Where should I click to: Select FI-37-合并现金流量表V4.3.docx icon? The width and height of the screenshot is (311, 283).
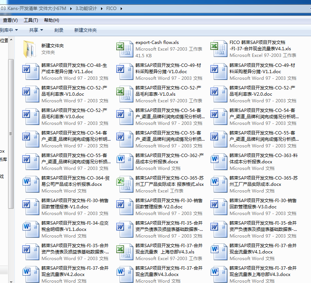pos(124,275)
